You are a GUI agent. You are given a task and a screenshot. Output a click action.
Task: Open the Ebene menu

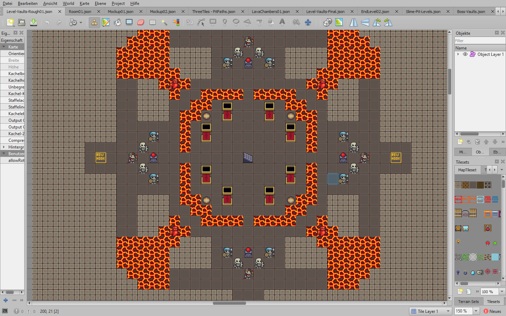tap(100, 4)
